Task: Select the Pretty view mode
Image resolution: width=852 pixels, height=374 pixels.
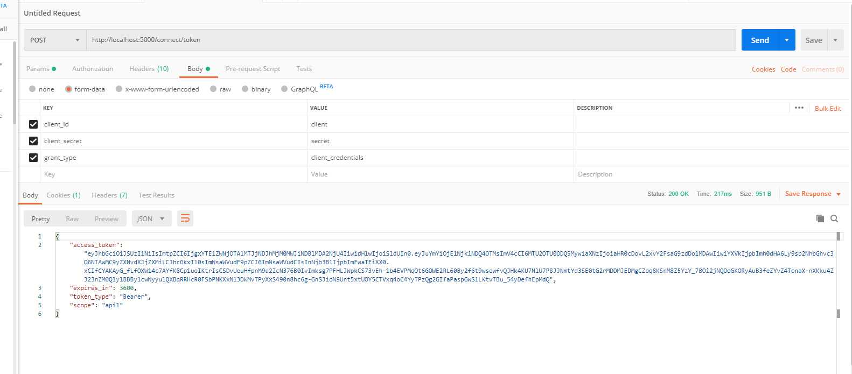Action: (x=41, y=218)
